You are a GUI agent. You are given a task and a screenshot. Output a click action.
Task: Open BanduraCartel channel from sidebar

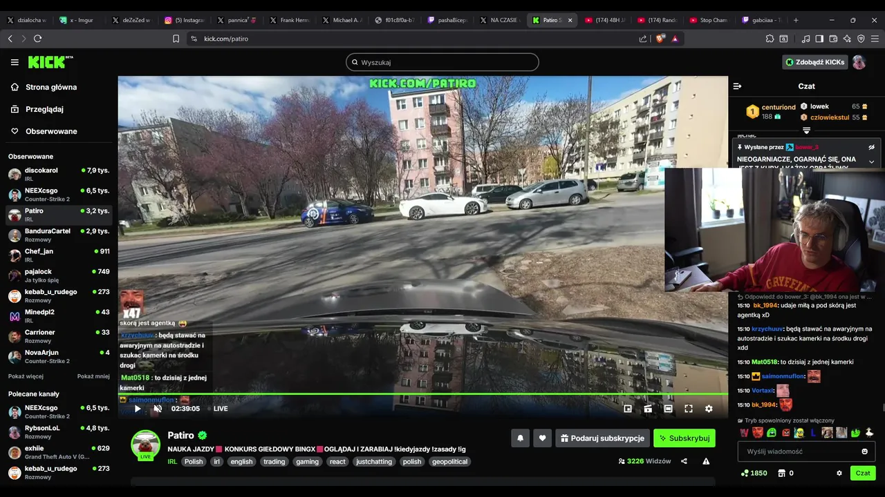(x=59, y=235)
